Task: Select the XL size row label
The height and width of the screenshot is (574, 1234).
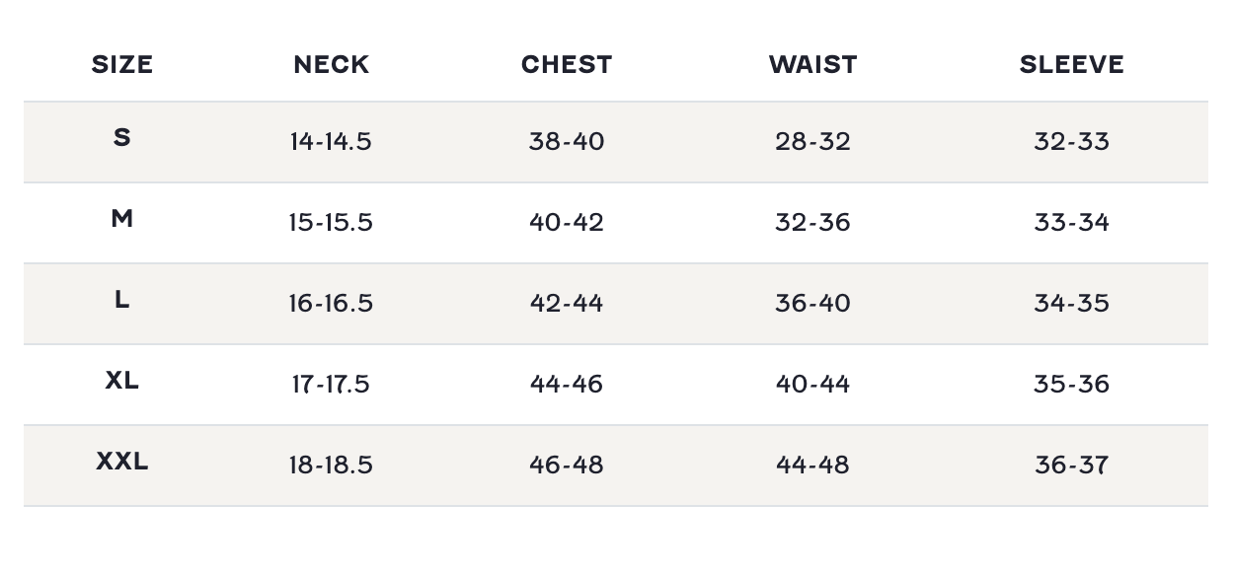Action: 121,380
